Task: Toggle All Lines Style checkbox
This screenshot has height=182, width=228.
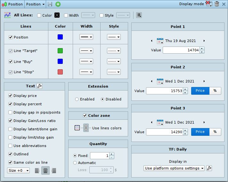Action: coord(102,15)
